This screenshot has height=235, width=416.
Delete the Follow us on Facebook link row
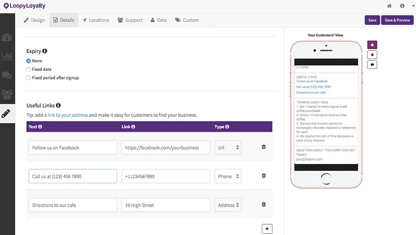(x=263, y=147)
